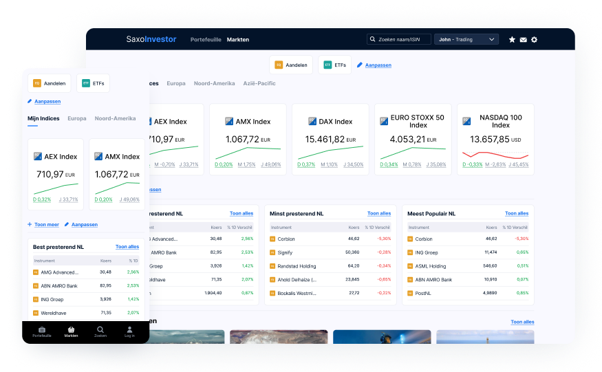Select Mijn Indices tab in mobile panel
Screen dimensions: 602x372
(43, 118)
